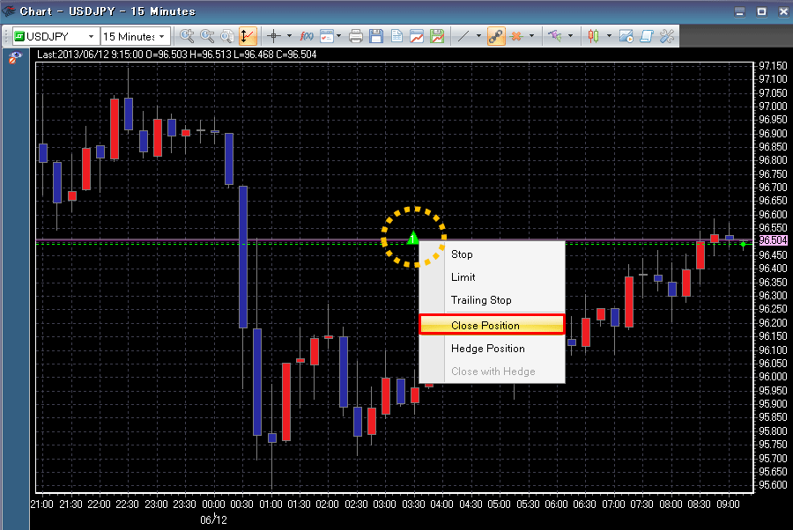Minimize the chart window
The height and width of the screenshot is (530, 793).
click(x=739, y=11)
